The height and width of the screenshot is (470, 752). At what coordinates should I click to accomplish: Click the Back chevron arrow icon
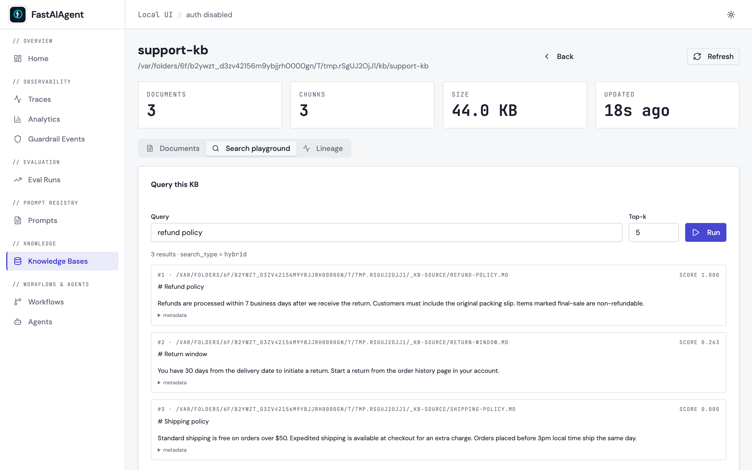pos(547,56)
